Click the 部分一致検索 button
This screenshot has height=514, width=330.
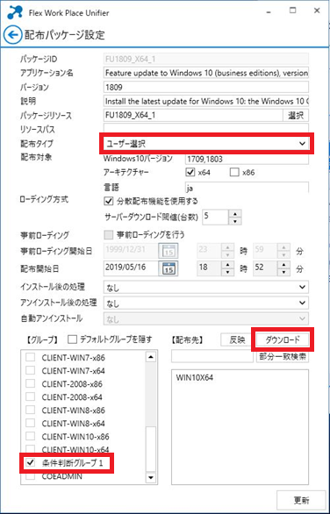coord(282,357)
